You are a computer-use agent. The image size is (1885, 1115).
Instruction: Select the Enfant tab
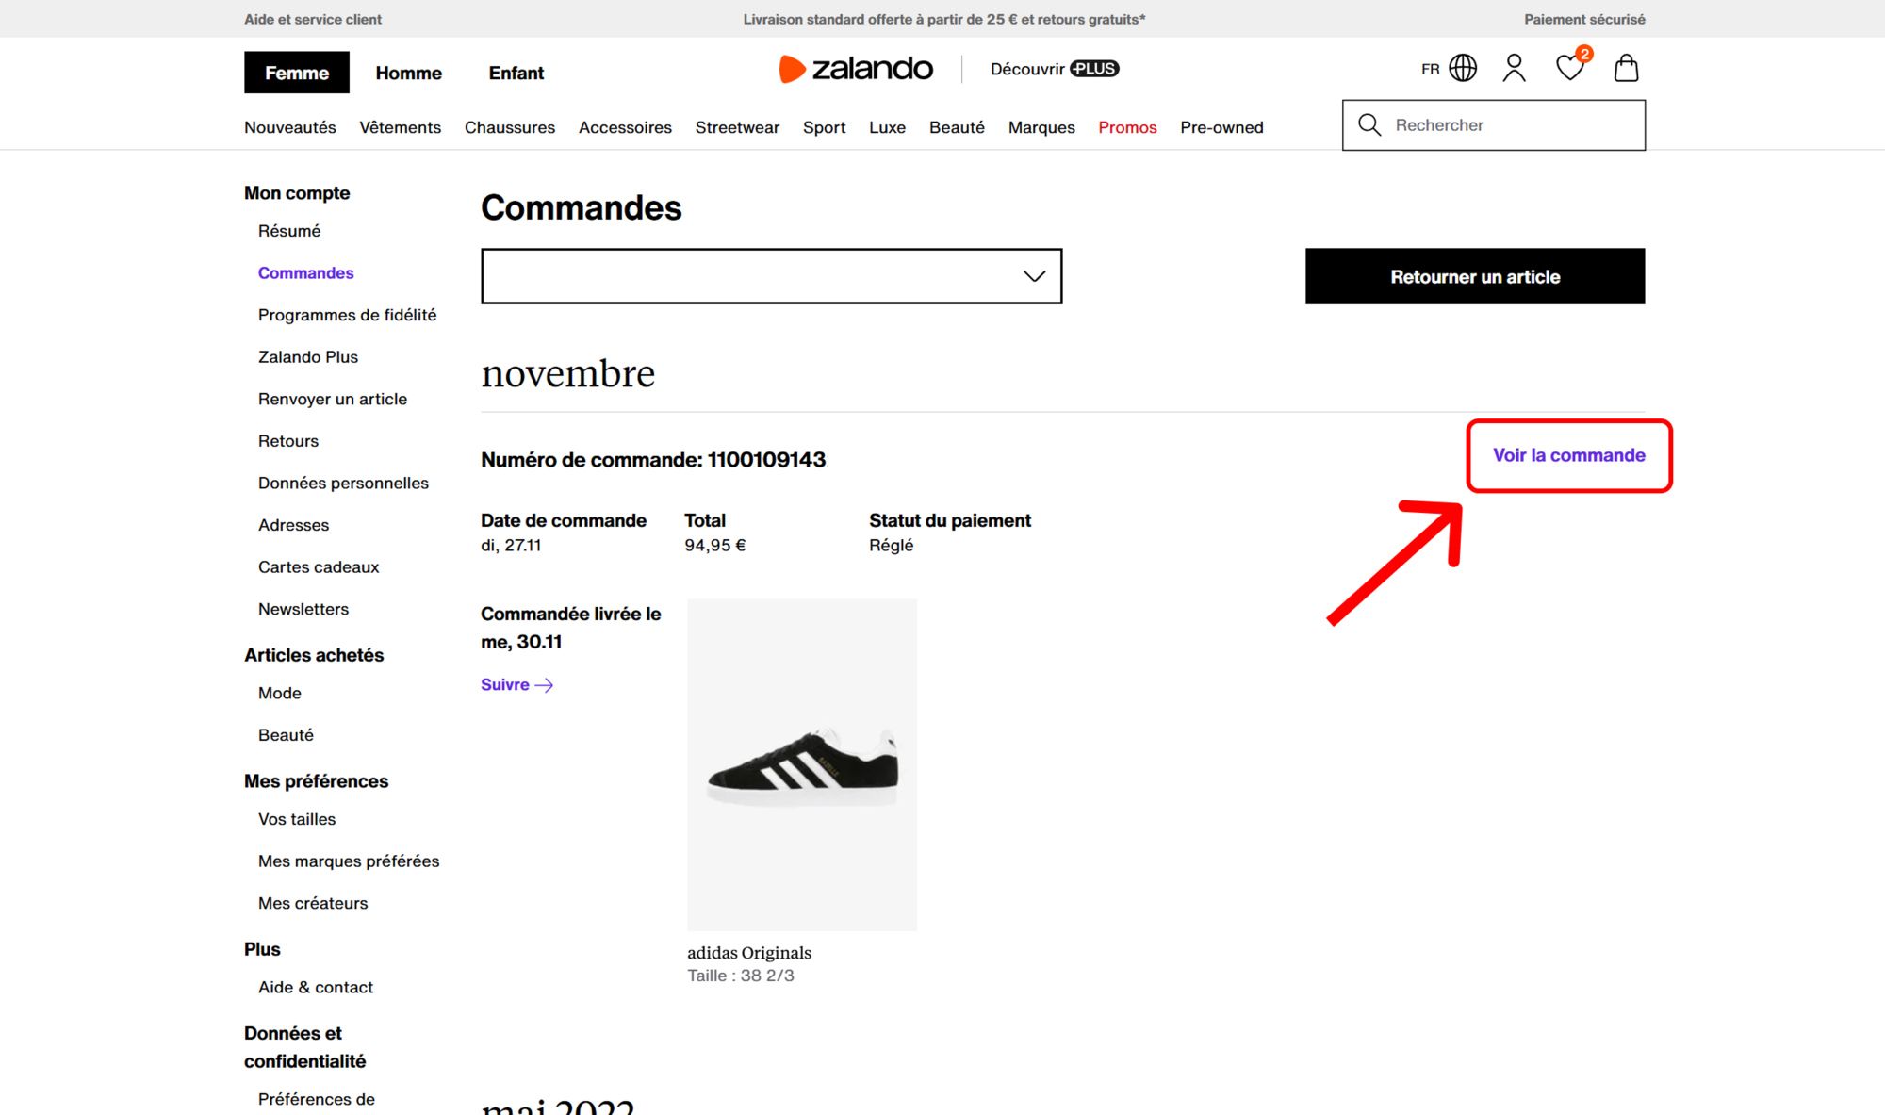(516, 73)
